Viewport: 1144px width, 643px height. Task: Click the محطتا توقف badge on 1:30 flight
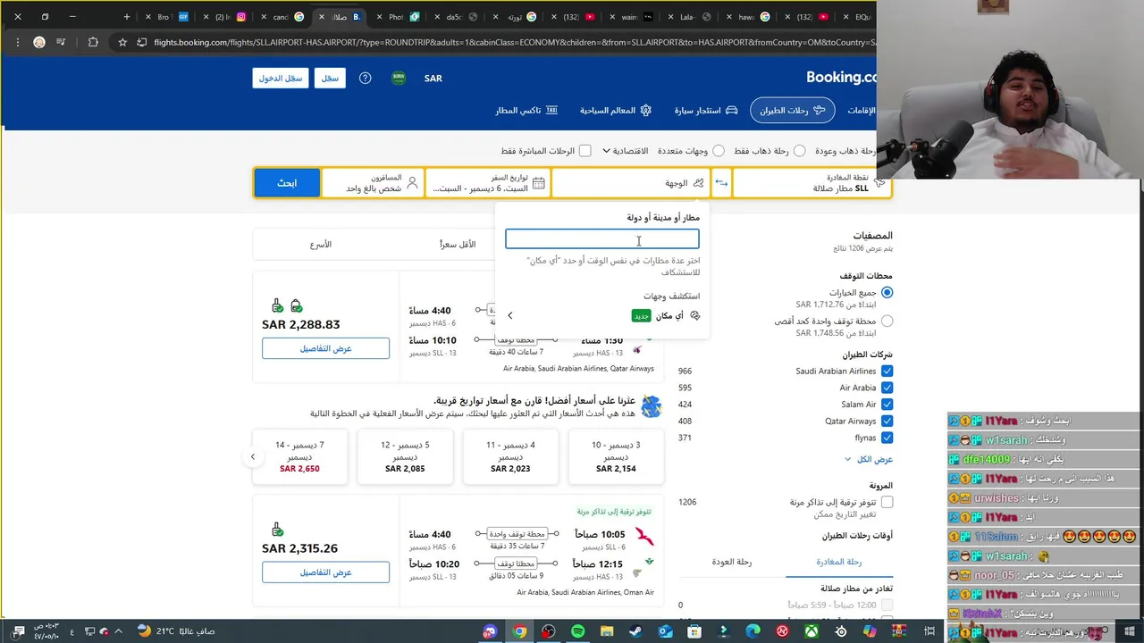[x=517, y=339]
